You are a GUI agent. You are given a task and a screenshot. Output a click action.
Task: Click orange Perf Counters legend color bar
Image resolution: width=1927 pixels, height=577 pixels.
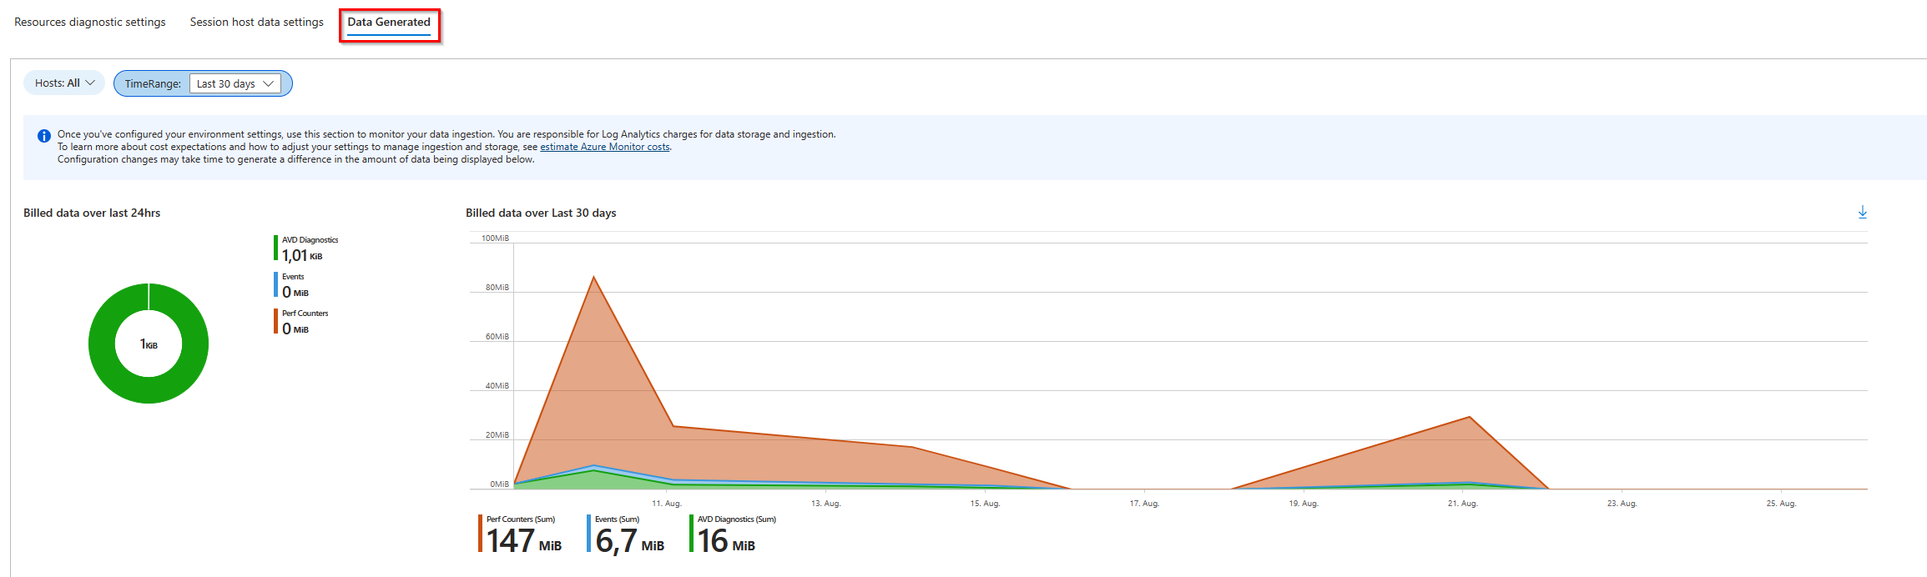tap(275, 321)
